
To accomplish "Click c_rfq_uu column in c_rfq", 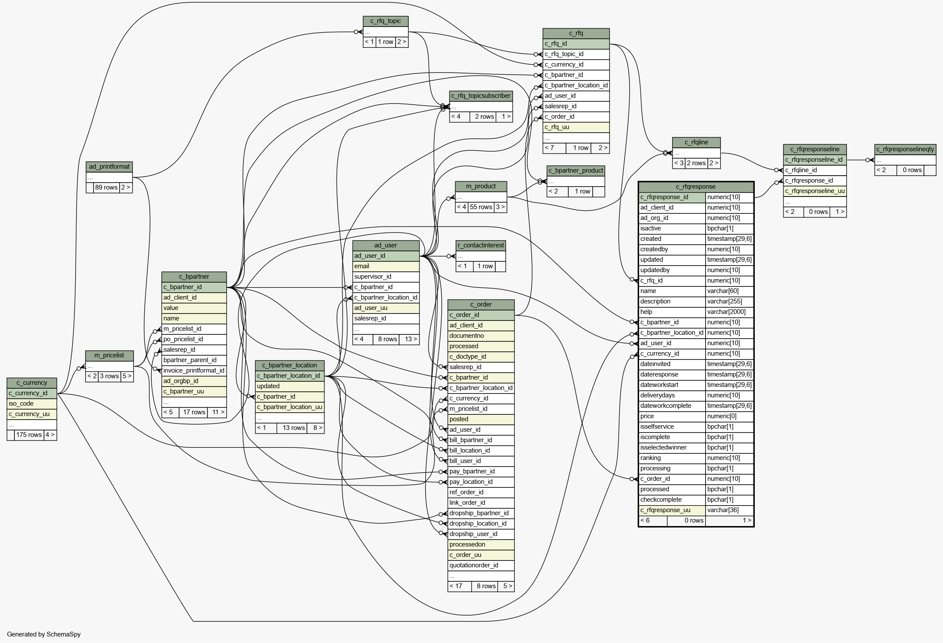I will pyautogui.click(x=576, y=127).
